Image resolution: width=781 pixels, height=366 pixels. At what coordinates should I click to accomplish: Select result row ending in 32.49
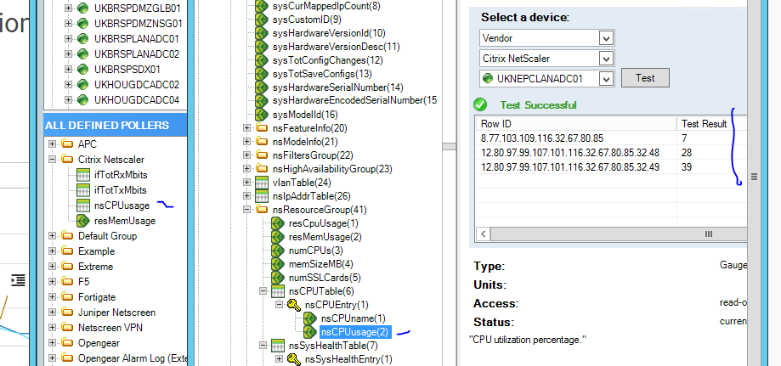pos(611,167)
